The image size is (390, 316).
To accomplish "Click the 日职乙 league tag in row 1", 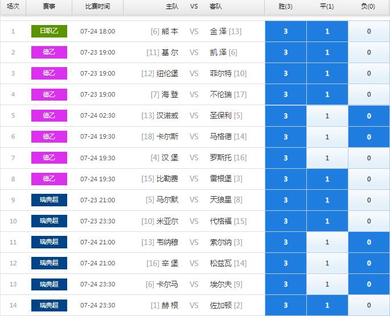I will [49, 31].
